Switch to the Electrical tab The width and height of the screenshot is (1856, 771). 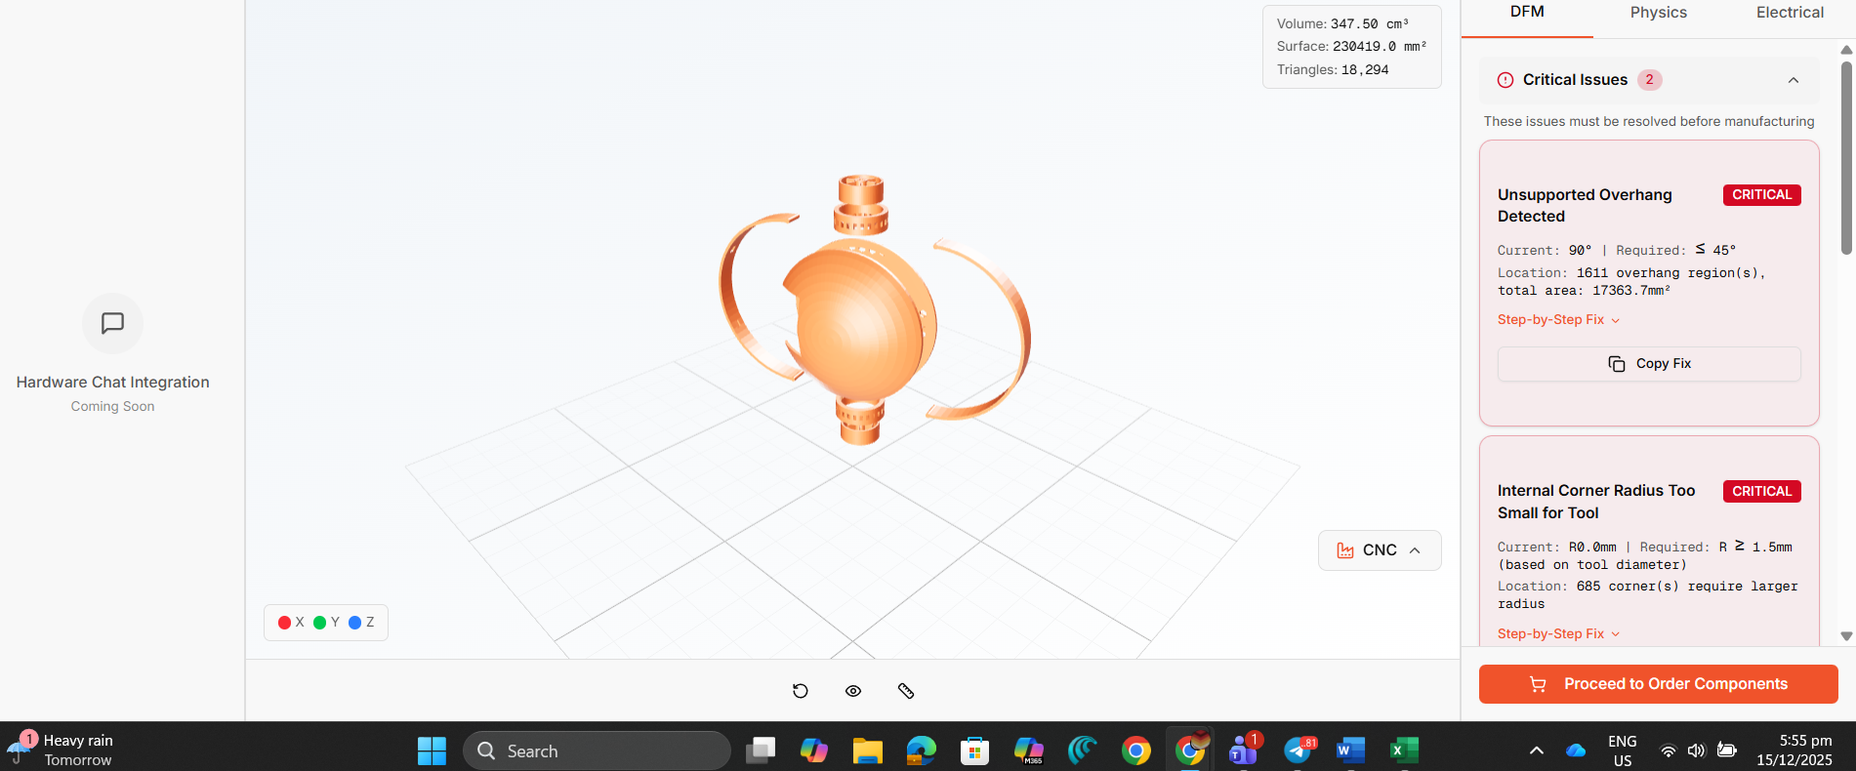point(1789,13)
